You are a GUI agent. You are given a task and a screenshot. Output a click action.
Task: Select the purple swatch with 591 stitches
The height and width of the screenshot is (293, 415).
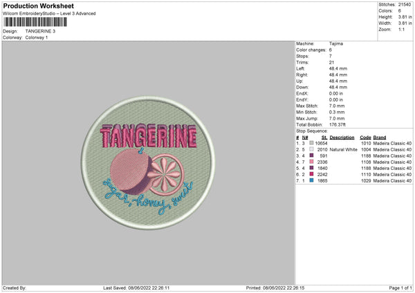(311, 155)
